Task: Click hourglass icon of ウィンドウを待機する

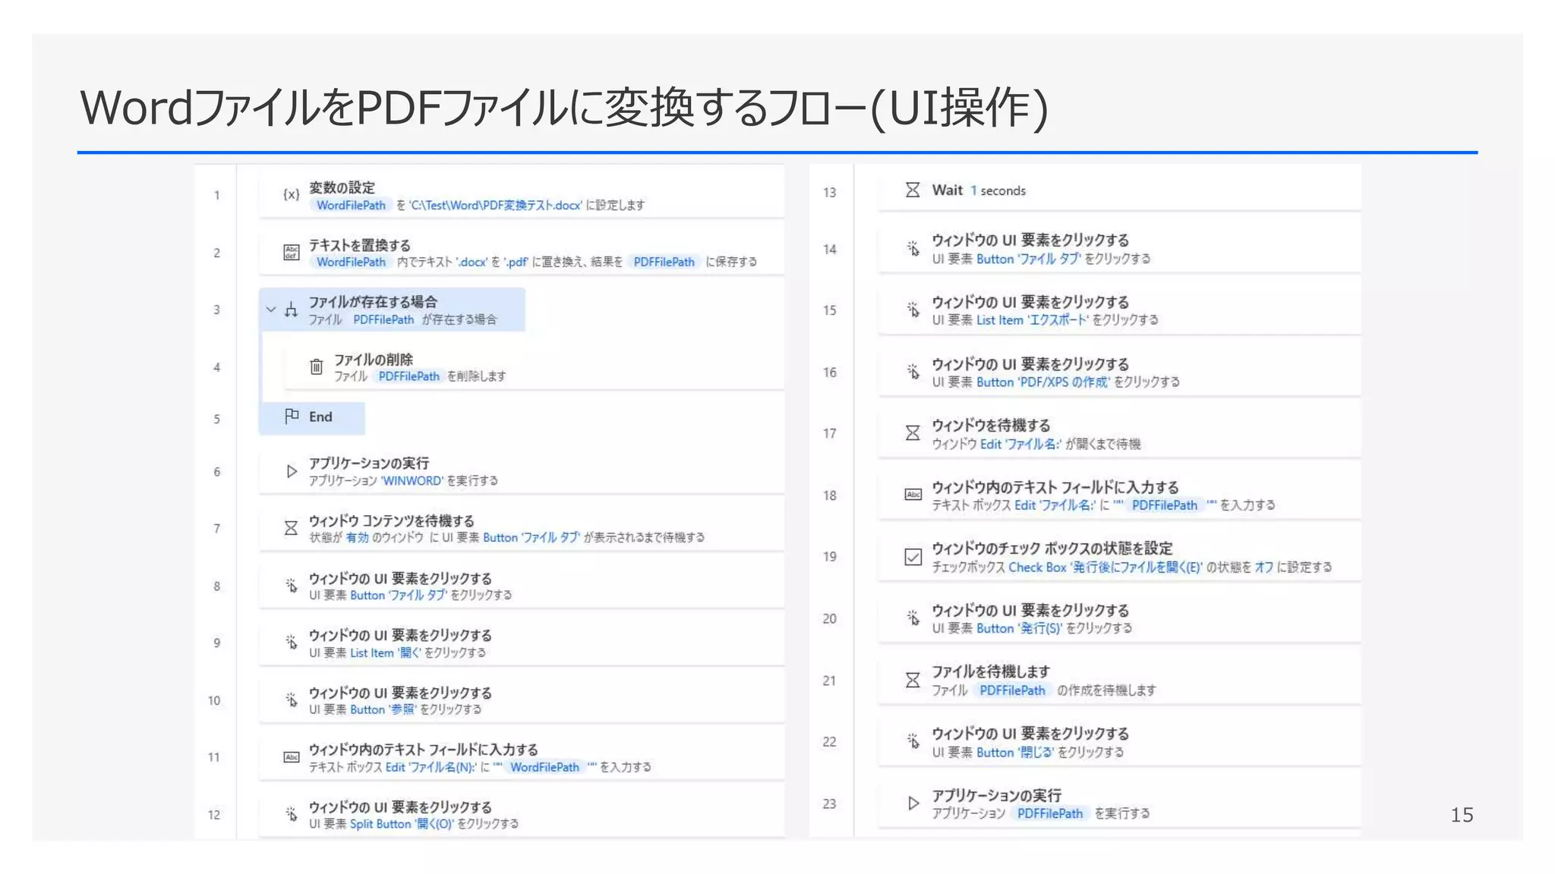Action: pos(913,433)
